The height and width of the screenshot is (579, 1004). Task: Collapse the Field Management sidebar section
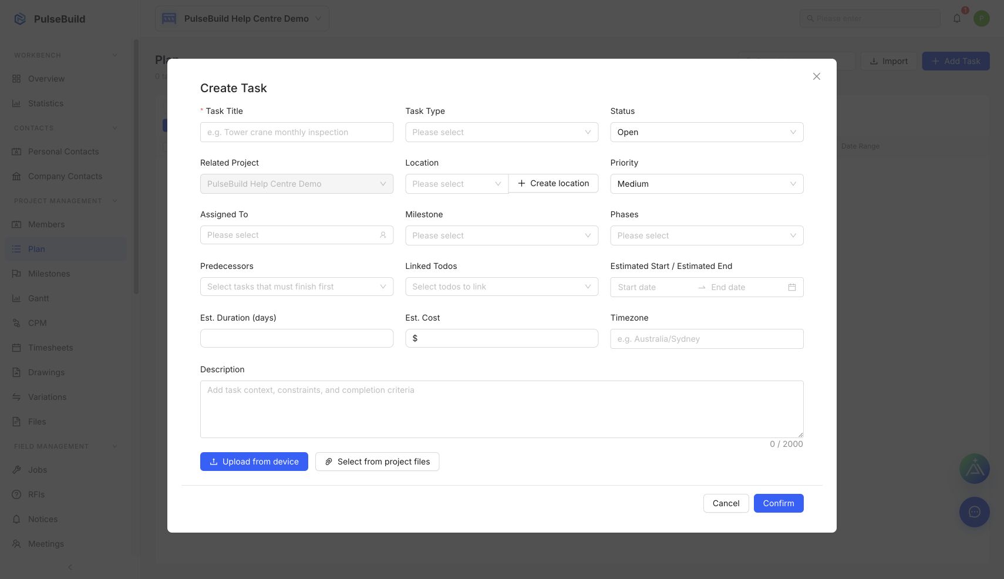(114, 446)
